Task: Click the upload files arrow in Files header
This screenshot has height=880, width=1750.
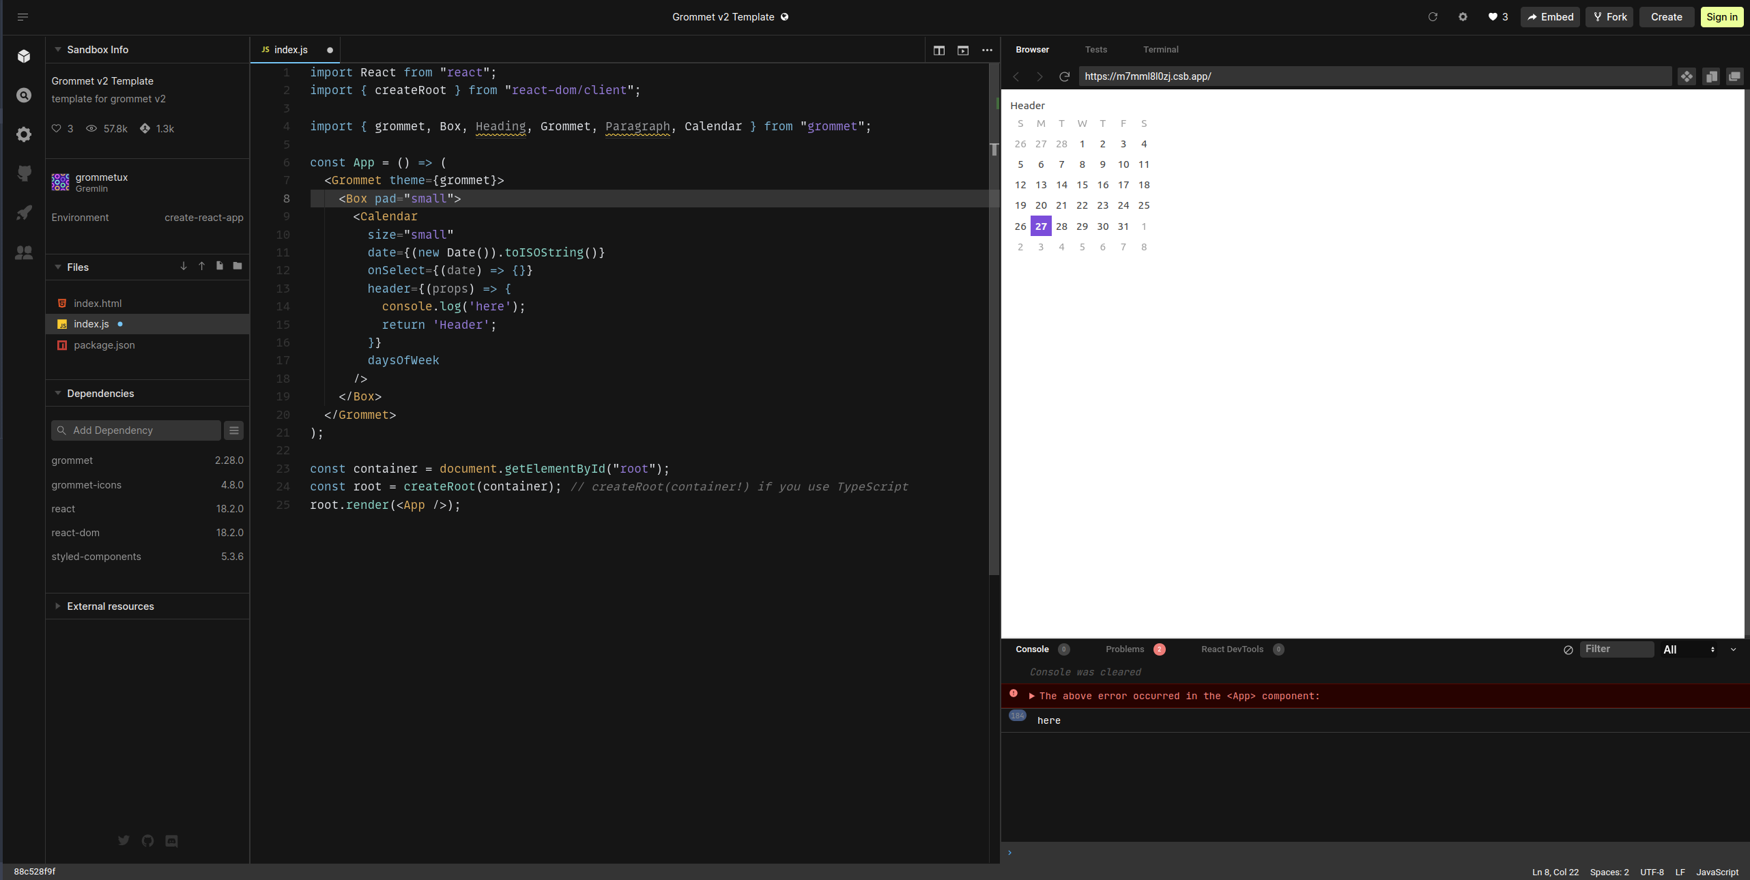Action: coord(202,266)
